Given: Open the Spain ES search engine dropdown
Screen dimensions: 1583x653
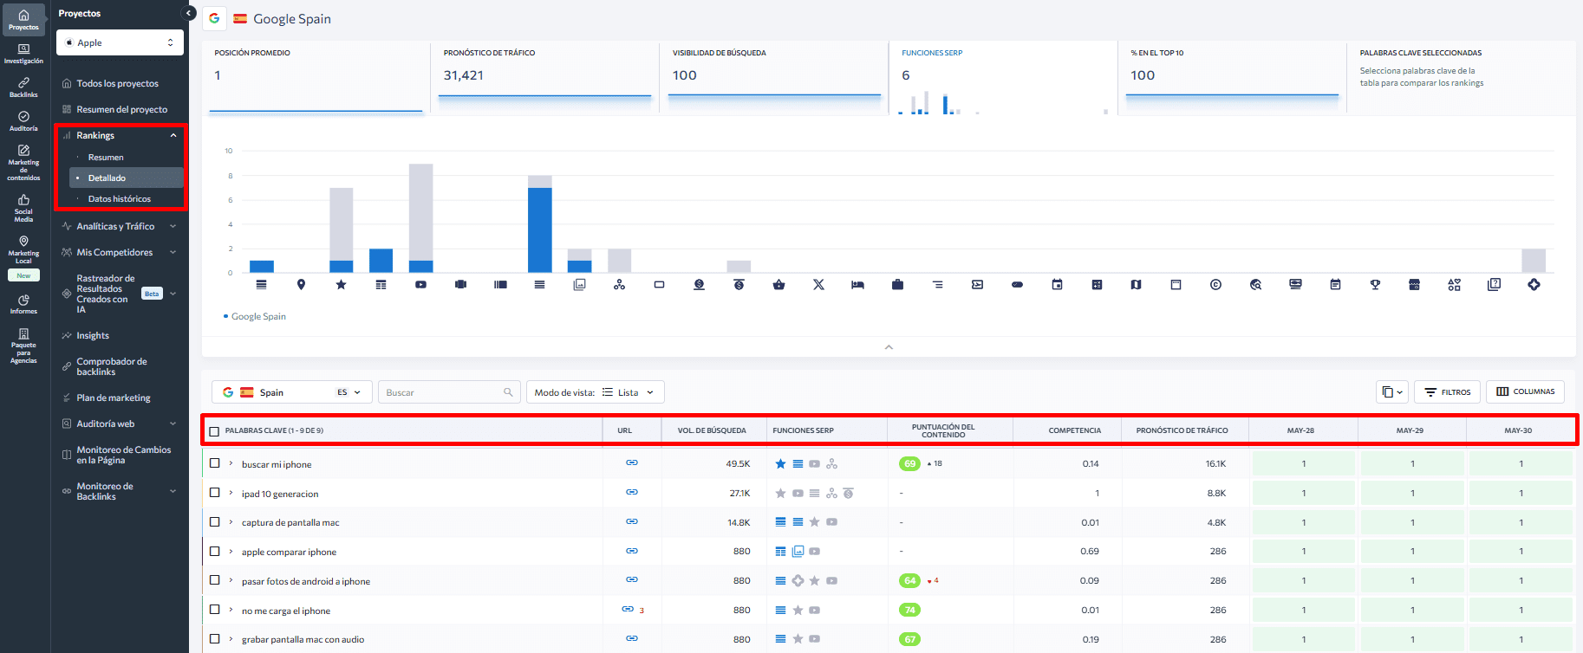Looking at the screenshot, I should tap(292, 392).
